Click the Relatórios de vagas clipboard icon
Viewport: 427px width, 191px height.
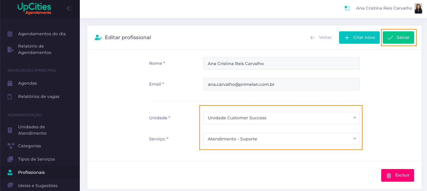point(10,96)
